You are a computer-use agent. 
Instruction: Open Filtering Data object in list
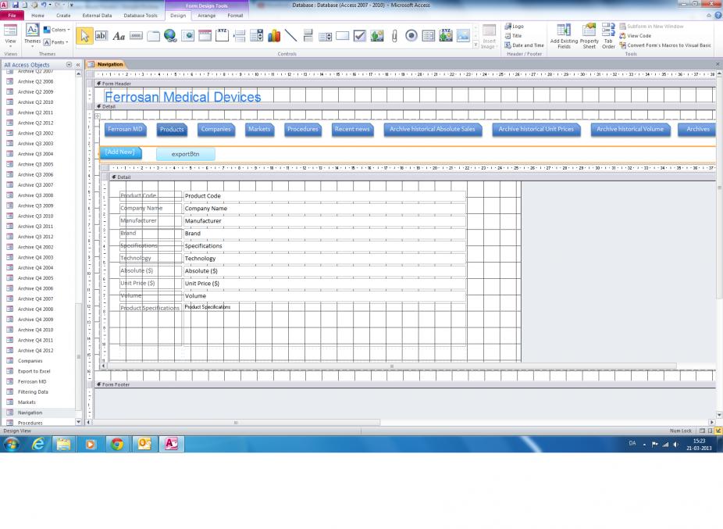(x=33, y=392)
